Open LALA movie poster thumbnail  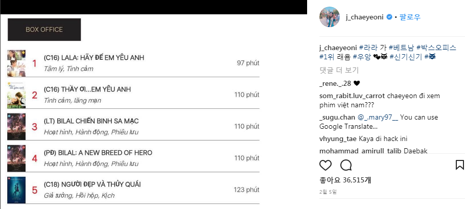pos(16,63)
